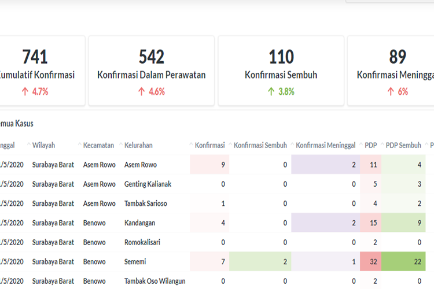Click Konfirmasi Meninggal value 1 for Sememi
Image resolution: width=434 pixels, height=289 pixels.
[x=354, y=262]
